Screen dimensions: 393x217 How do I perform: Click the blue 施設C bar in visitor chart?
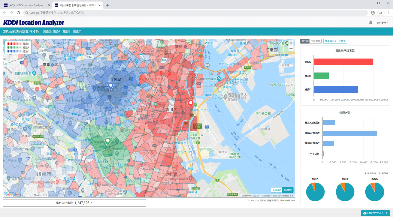click(x=336, y=90)
